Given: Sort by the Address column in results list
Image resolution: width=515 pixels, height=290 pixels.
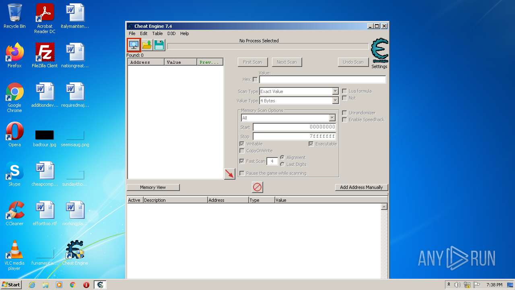Looking at the screenshot, I should point(146,62).
